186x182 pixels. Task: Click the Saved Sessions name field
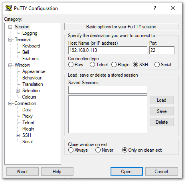pyautogui.click(x=108, y=90)
